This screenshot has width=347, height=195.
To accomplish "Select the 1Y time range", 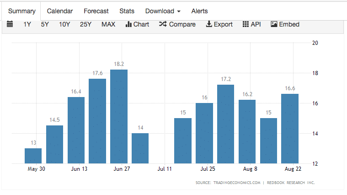I will pos(27,25).
